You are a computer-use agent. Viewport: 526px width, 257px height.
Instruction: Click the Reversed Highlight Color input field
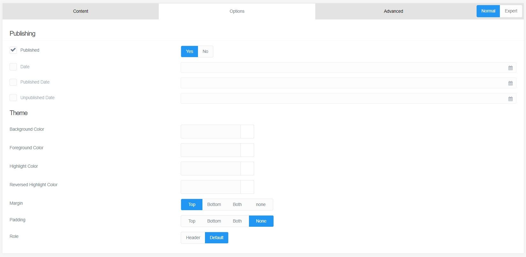click(x=210, y=187)
